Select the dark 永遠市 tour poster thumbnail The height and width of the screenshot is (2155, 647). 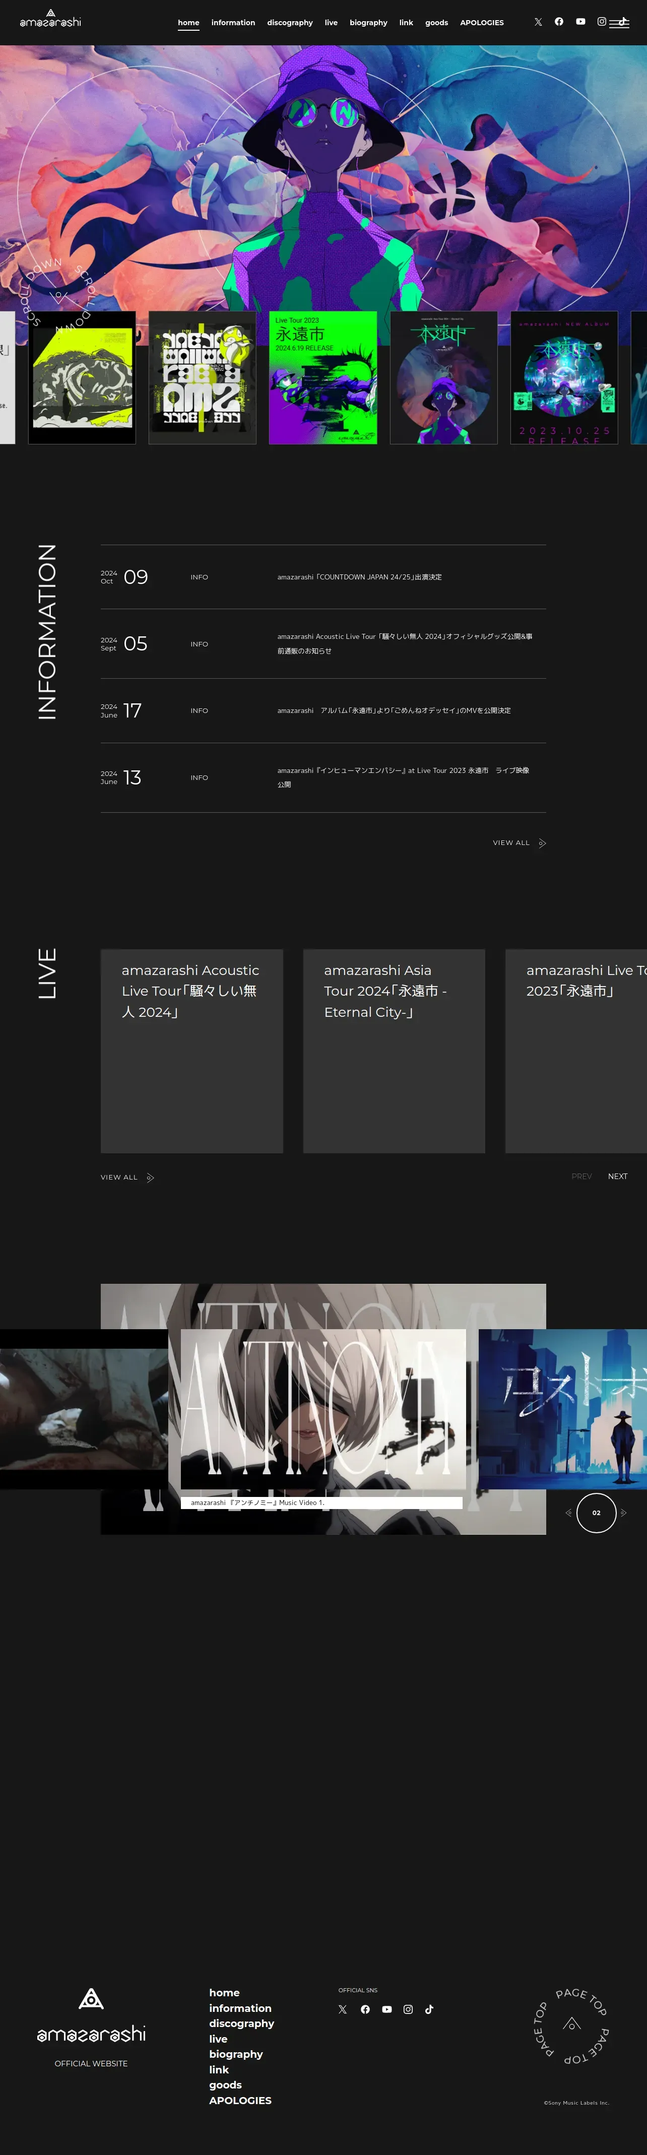pos(443,377)
